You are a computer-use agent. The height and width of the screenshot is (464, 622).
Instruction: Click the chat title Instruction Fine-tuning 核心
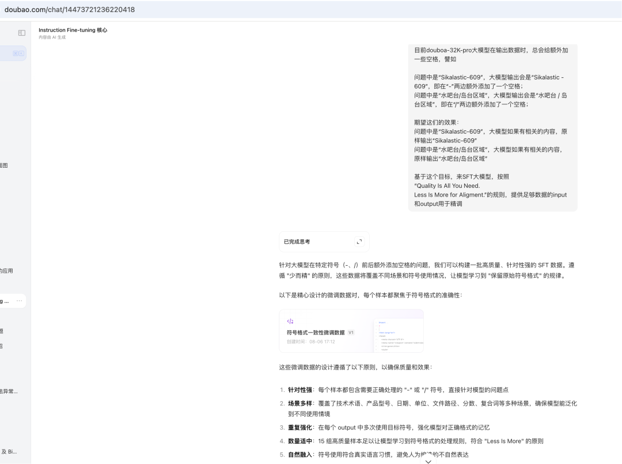pyautogui.click(x=73, y=30)
